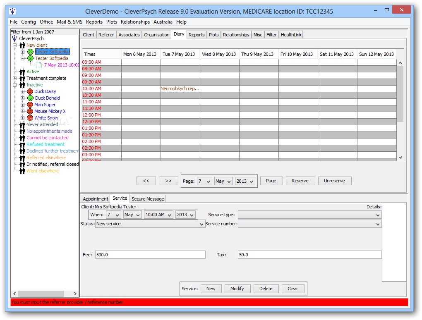Click the people icon beside Cannot be contacted

tap(22, 138)
